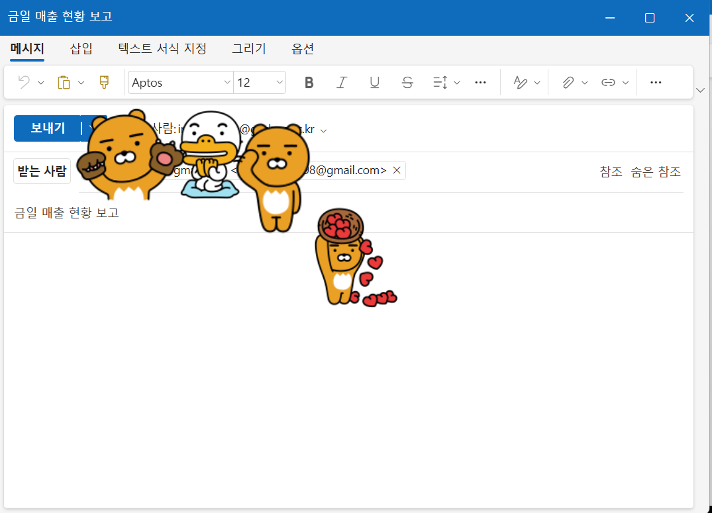Click the 숨은 참조 link
The height and width of the screenshot is (513, 712).
(656, 171)
